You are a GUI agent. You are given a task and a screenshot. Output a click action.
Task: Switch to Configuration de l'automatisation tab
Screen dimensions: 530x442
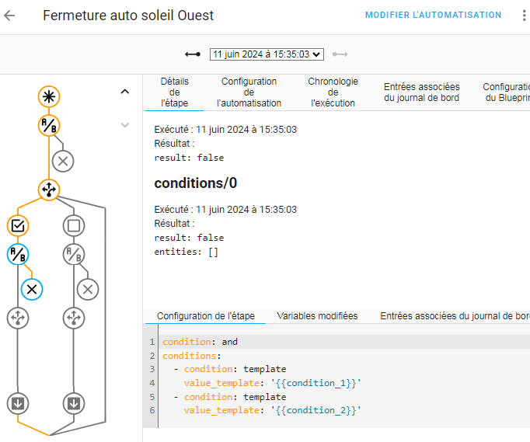[x=249, y=92]
